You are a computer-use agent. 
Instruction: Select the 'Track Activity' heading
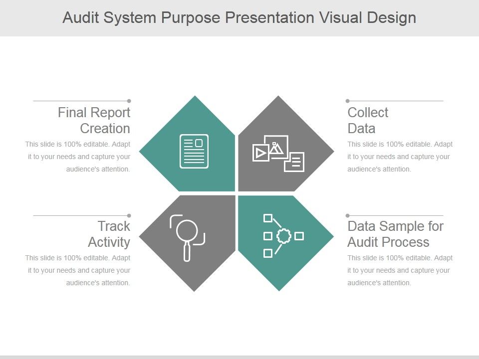[109, 234]
